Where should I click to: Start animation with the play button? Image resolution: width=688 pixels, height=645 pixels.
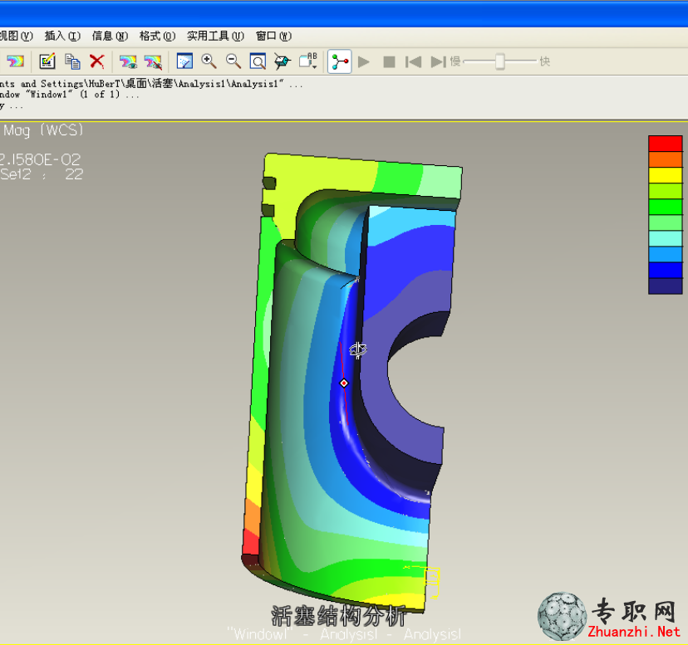click(x=364, y=61)
